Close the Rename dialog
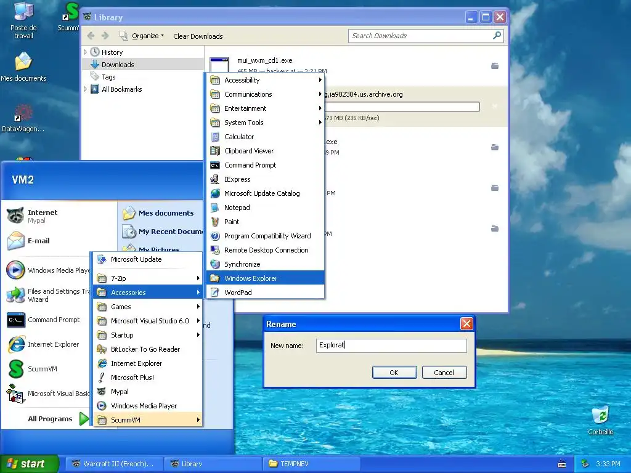 pyautogui.click(x=466, y=324)
